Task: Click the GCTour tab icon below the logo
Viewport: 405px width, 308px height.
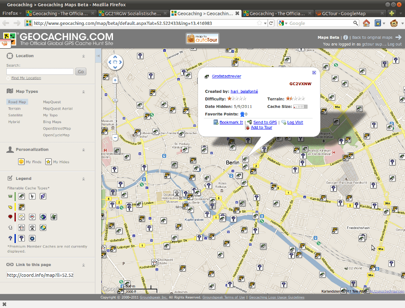Action: click(x=5, y=44)
